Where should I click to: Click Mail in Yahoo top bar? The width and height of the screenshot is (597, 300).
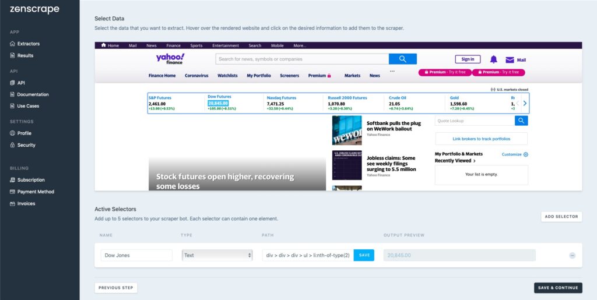click(132, 45)
